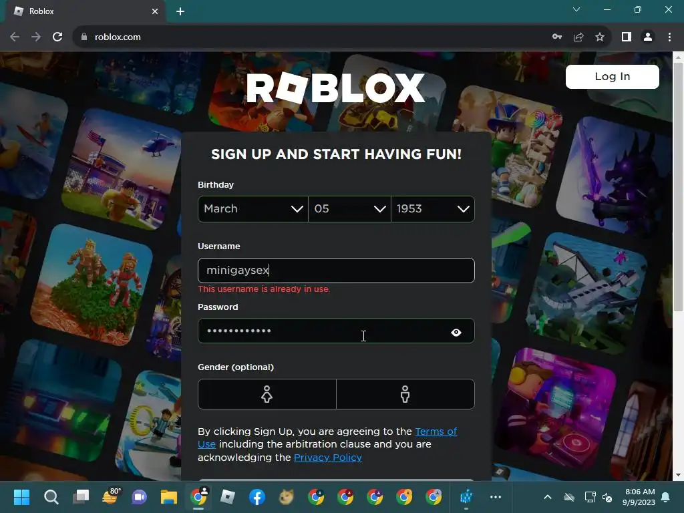Image resolution: width=684 pixels, height=513 pixels.
Task: Select the Roblox browser tab
Action: tap(85, 11)
